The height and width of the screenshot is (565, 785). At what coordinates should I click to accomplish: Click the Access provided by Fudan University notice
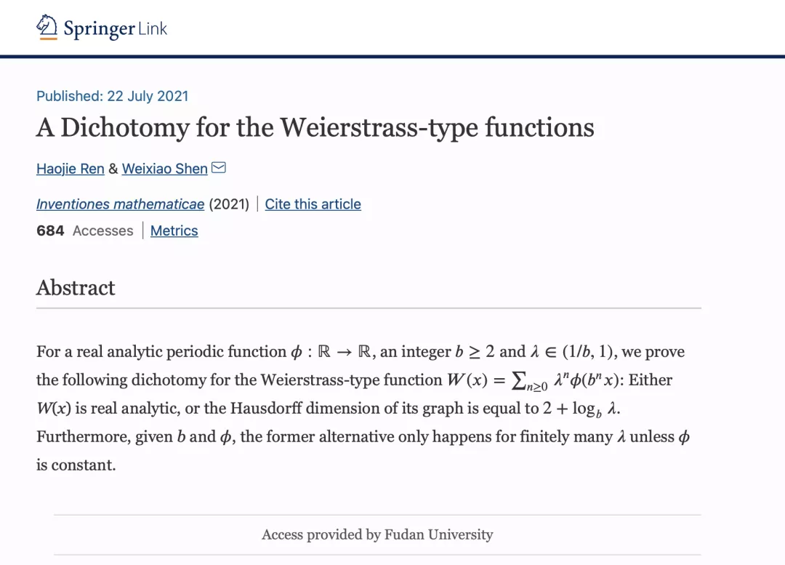coord(377,535)
